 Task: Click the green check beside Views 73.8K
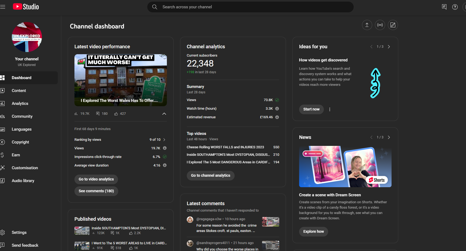(x=277, y=100)
